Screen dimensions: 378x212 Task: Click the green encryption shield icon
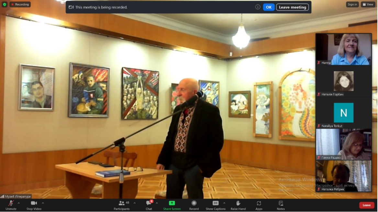pyautogui.click(x=5, y=5)
